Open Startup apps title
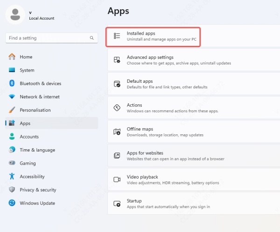280x232 pixels. 134,201
